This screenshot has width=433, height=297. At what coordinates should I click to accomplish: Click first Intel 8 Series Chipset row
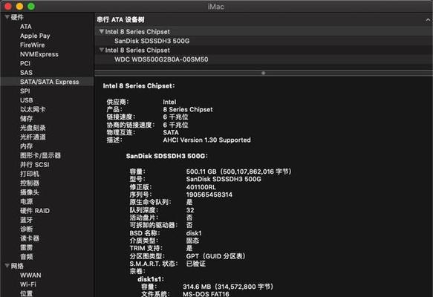264,32
